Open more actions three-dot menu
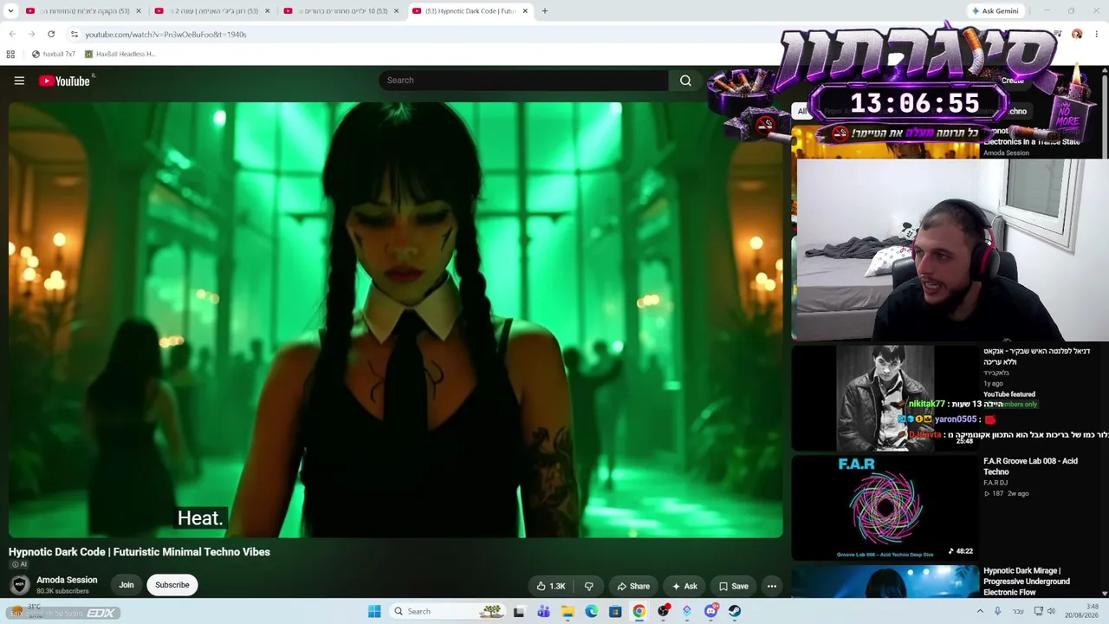 [772, 586]
